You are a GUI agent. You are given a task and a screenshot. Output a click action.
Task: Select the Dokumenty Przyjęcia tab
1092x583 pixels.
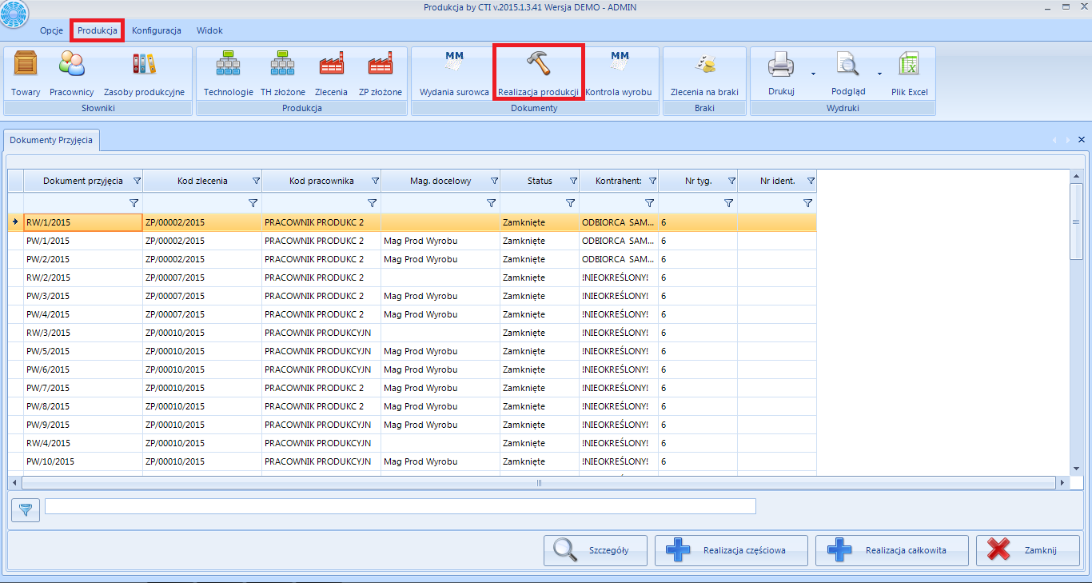click(51, 139)
